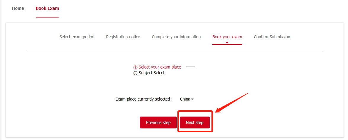Screen dimensions: 348x140
Task: Click the 'Book your exam' step
Action: [x=227, y=37]
